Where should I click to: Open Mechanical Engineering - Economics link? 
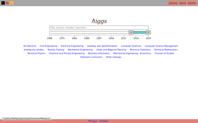pyautogui.click(x=132, y=53)
